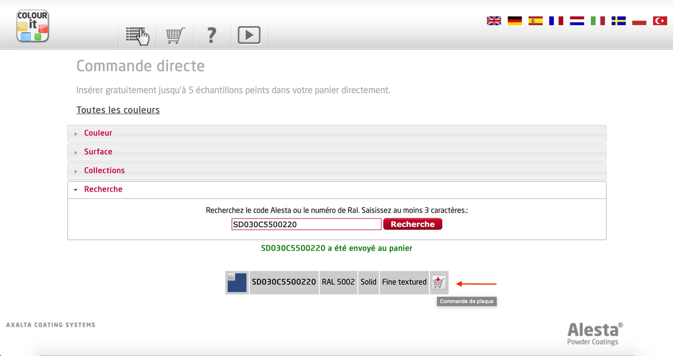Switch to the Dutch flag language

(577, 21)
